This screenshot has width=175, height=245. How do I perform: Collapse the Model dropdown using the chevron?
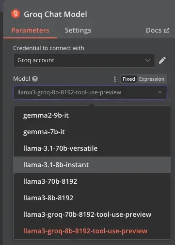(x=160, y=92)
